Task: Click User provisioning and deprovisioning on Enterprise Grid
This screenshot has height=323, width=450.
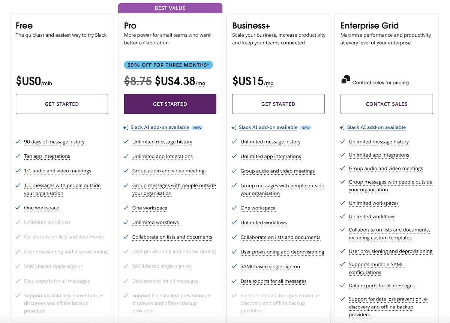Action: click(391, 251)
